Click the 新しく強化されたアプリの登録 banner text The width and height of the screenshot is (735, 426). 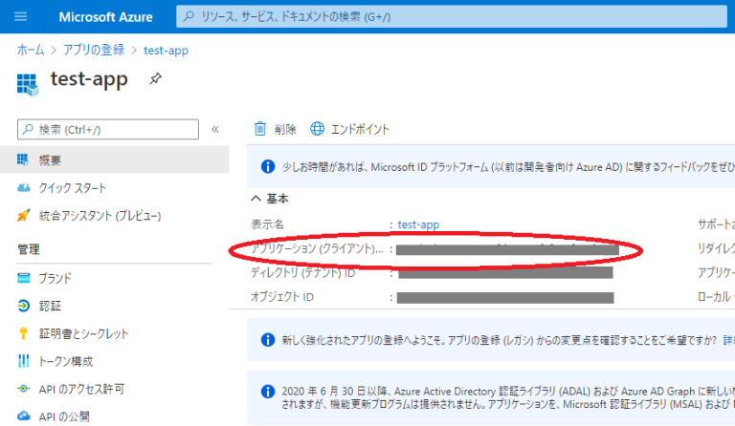[500, 340]
